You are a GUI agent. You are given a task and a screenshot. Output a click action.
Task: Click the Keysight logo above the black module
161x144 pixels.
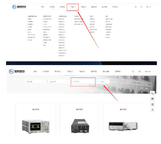point(79,109)
